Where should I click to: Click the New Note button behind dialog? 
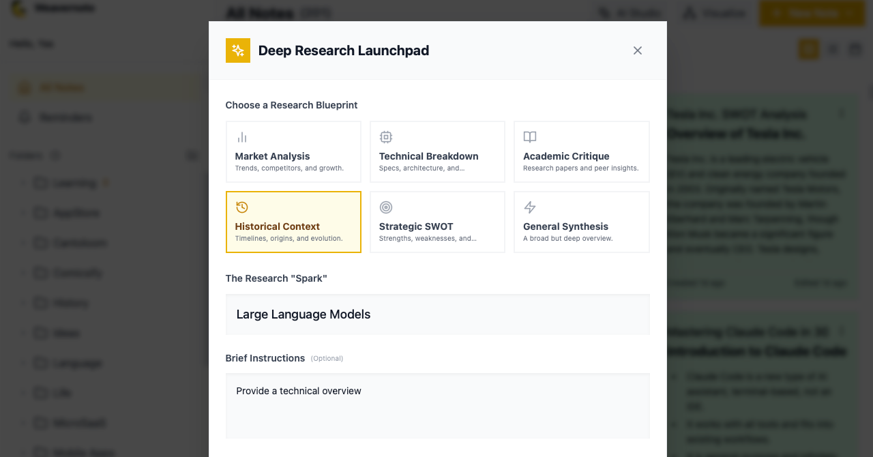click(812, 13)
